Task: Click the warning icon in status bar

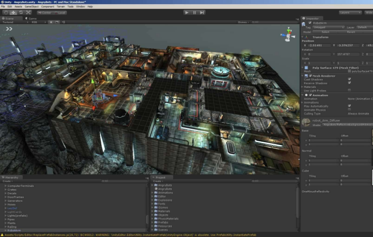Action: click(x=2, y=234)
